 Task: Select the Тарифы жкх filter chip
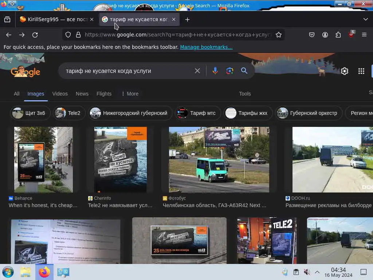click(x=248, y=113)
